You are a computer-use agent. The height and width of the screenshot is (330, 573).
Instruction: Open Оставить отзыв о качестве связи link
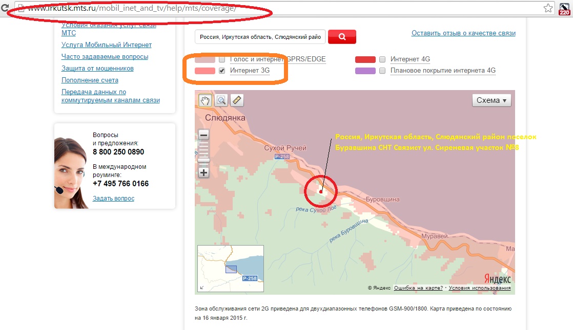click(x=463, y=33)
